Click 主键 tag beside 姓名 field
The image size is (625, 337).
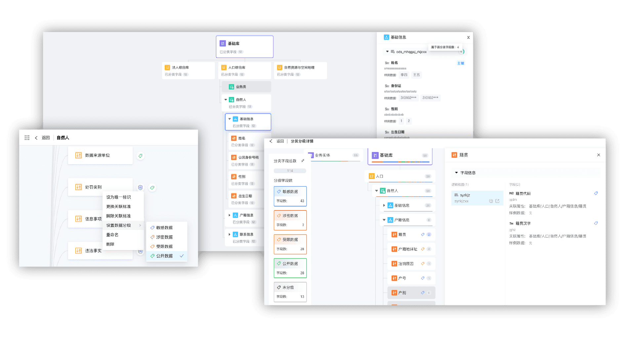(x=461, y=63)
